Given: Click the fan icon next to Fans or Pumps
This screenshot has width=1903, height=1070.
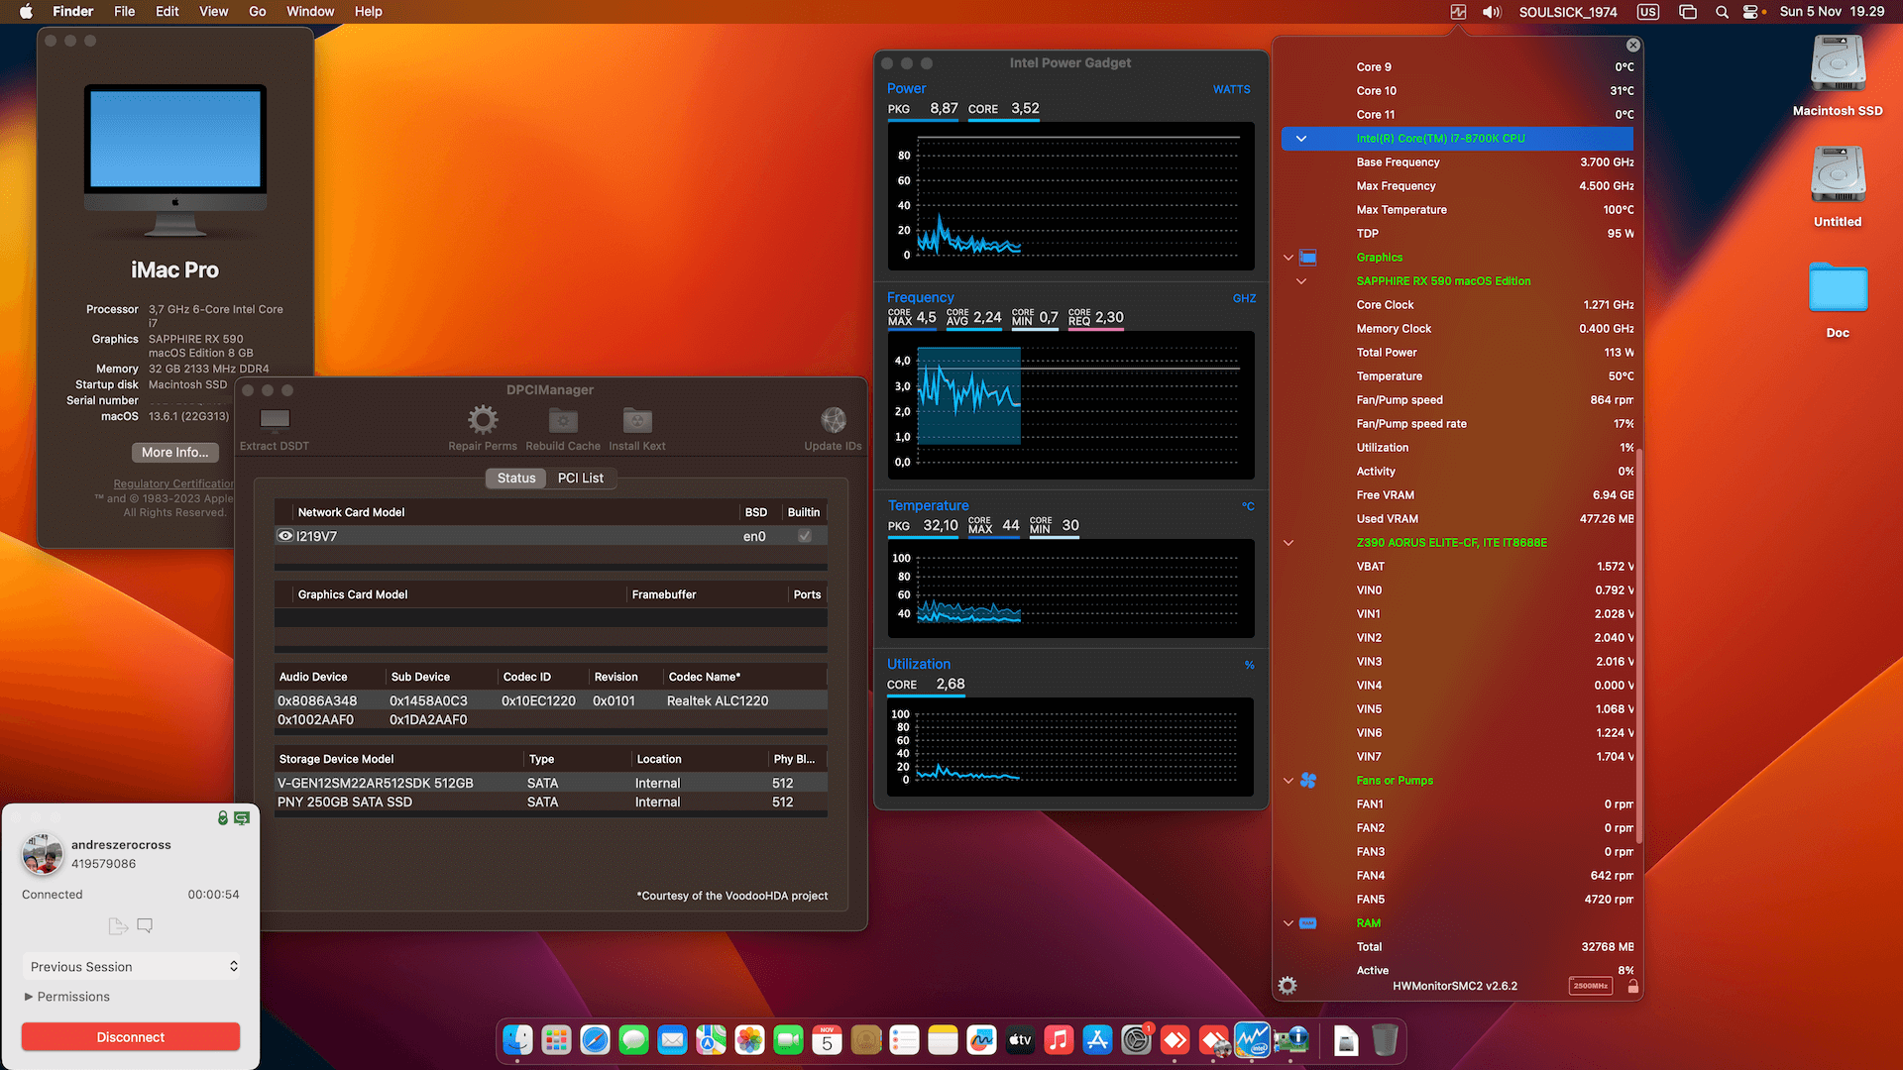Looking at the screenshot, I should (1308, 781).
